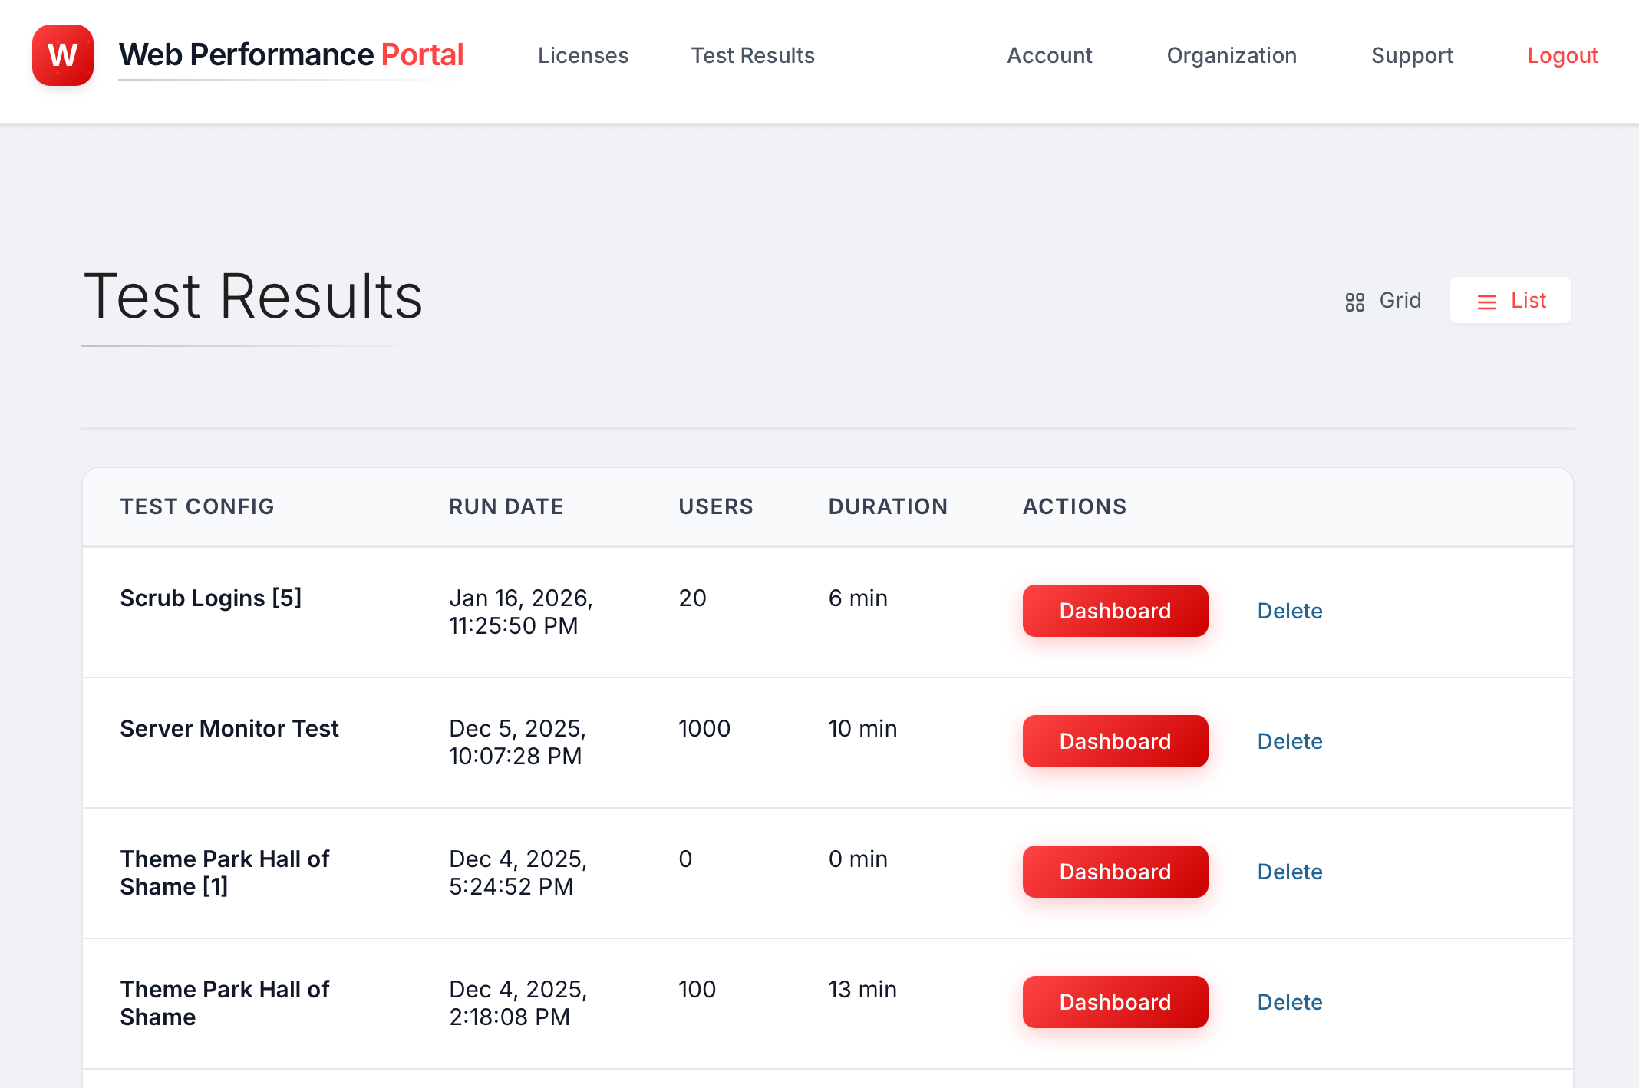Click the USERS column header

716,506
